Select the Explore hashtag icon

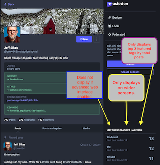[110, 18]
